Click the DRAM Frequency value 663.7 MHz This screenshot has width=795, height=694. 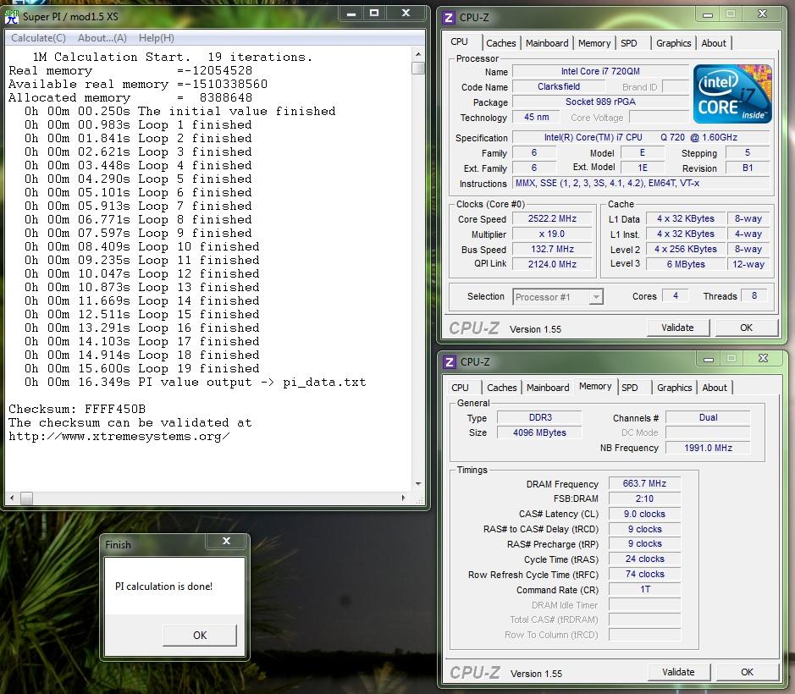tap(644, 483)
